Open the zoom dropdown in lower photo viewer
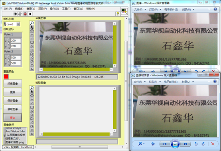 [141, 144]
